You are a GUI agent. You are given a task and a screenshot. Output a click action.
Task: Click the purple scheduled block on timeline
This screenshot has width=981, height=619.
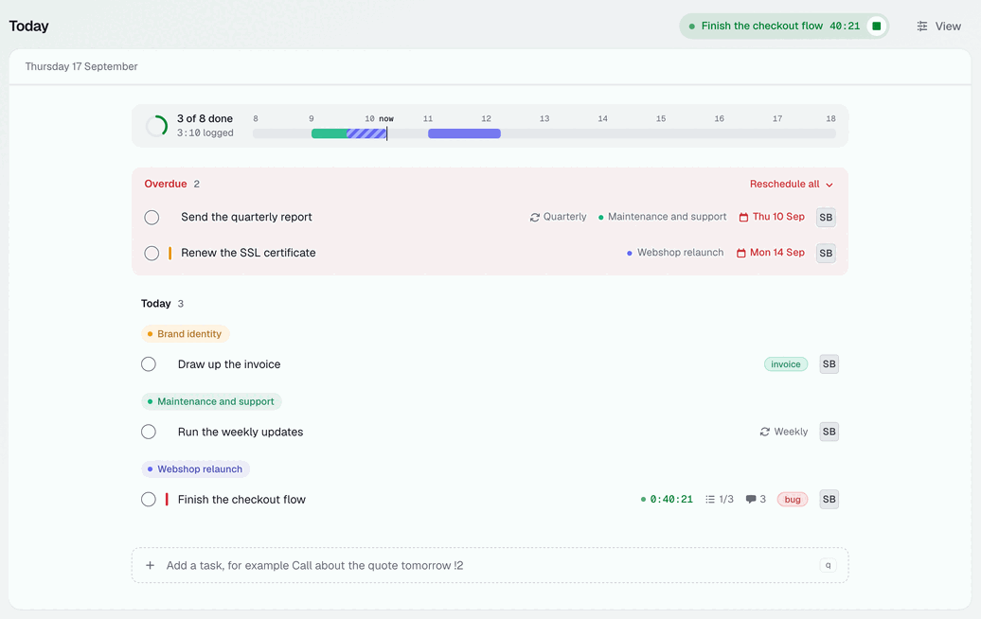pyautogui.click(x=464, y=133)
